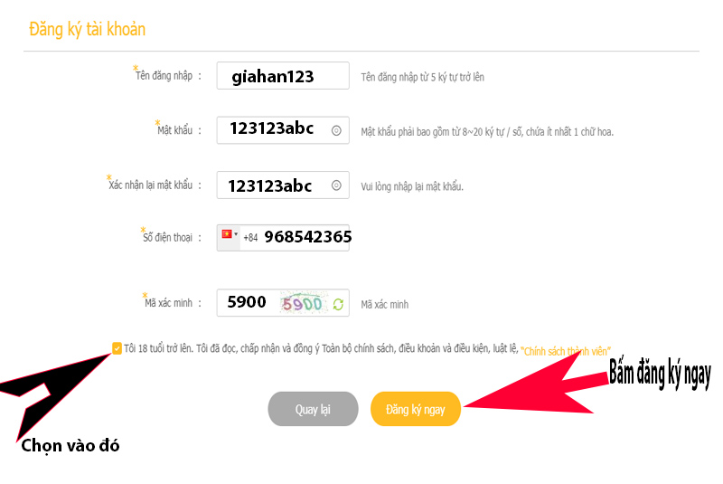723x484 pixels.
Task: Refresh the captcha code
Action: 338,305
